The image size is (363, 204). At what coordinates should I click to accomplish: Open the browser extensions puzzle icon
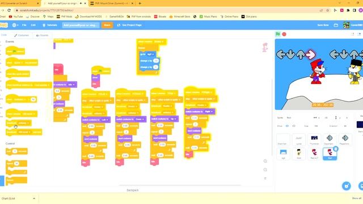point(348,10)
